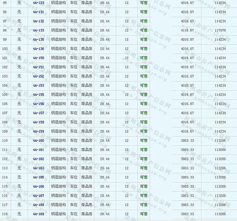Open the 4A-160 unit link
Viewport: 237px width, 221px height.
pyautogui.click(x=38, y=141)
